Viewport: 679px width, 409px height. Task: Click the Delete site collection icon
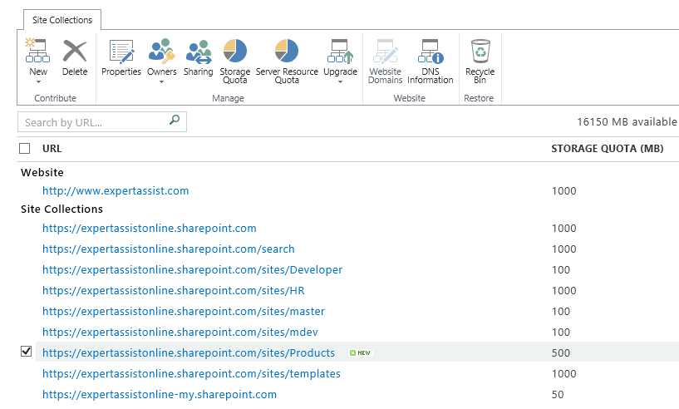75,52
